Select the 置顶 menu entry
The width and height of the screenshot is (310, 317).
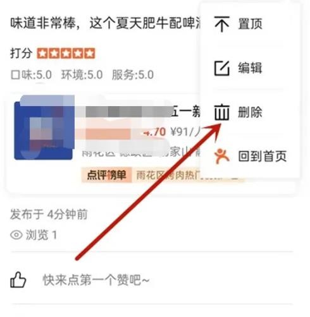click(250, 24)
